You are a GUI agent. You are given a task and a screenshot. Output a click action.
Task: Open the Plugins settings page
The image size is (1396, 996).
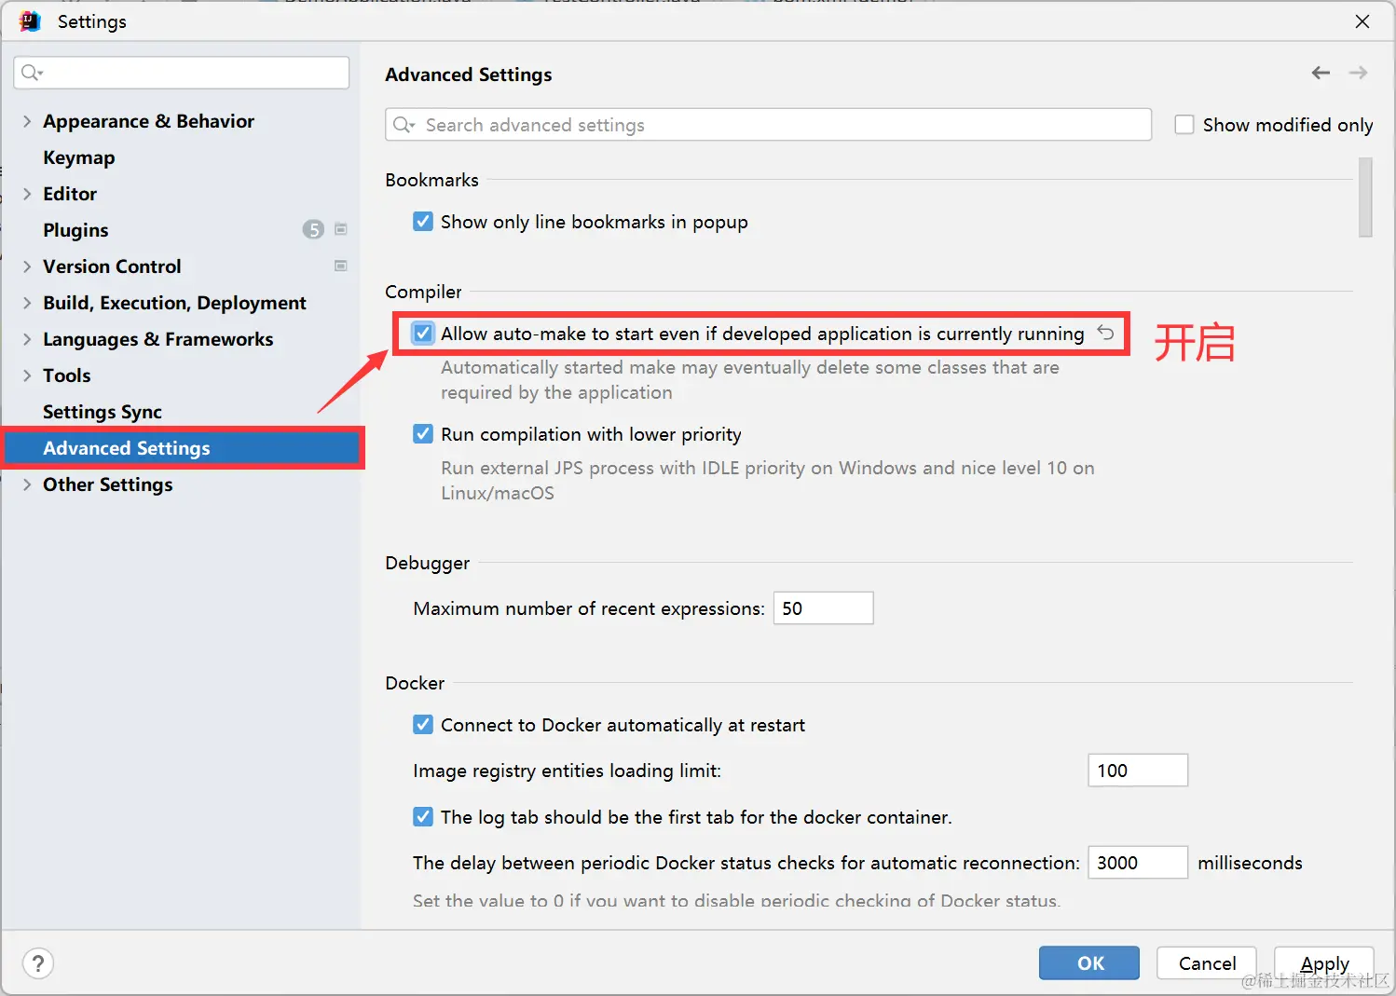pos(75,230)
